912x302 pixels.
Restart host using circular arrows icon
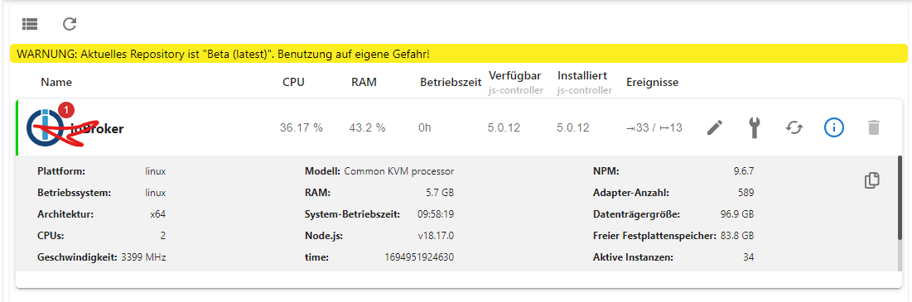click(794, 127)
